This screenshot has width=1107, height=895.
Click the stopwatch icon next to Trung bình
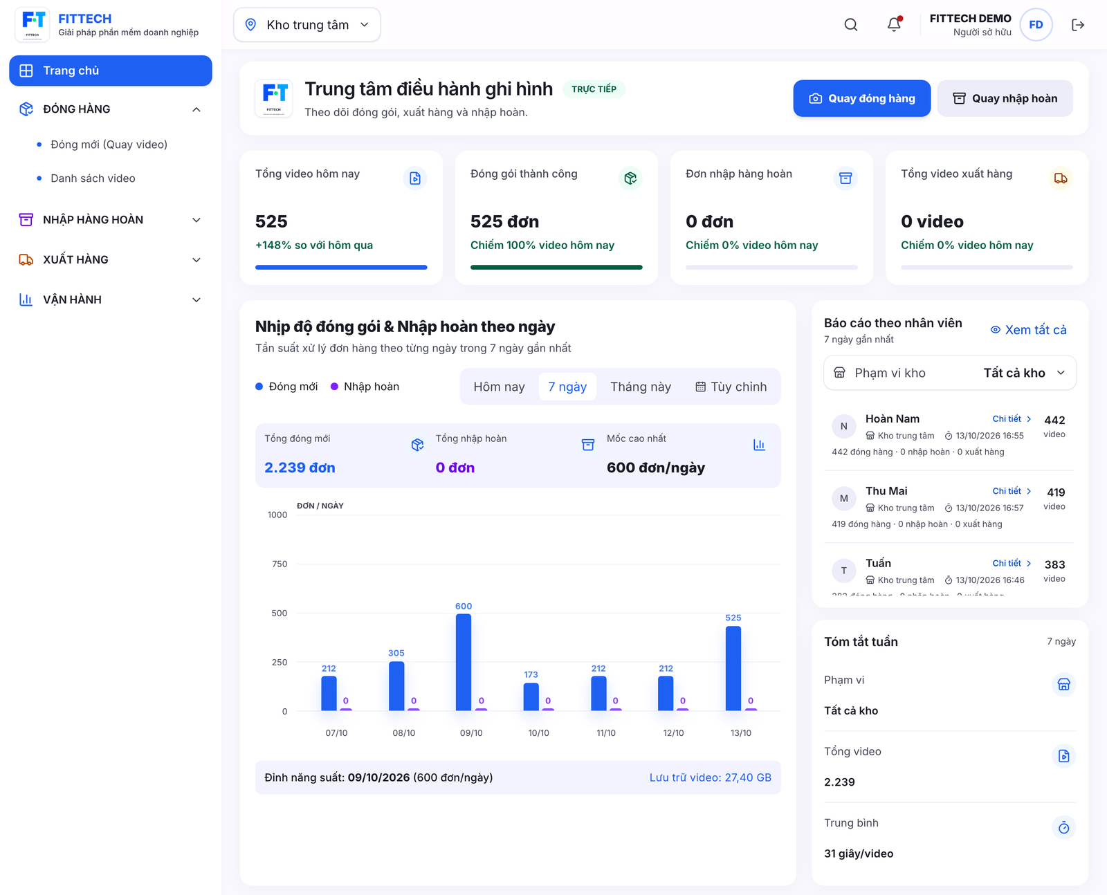coord(1064,827)
